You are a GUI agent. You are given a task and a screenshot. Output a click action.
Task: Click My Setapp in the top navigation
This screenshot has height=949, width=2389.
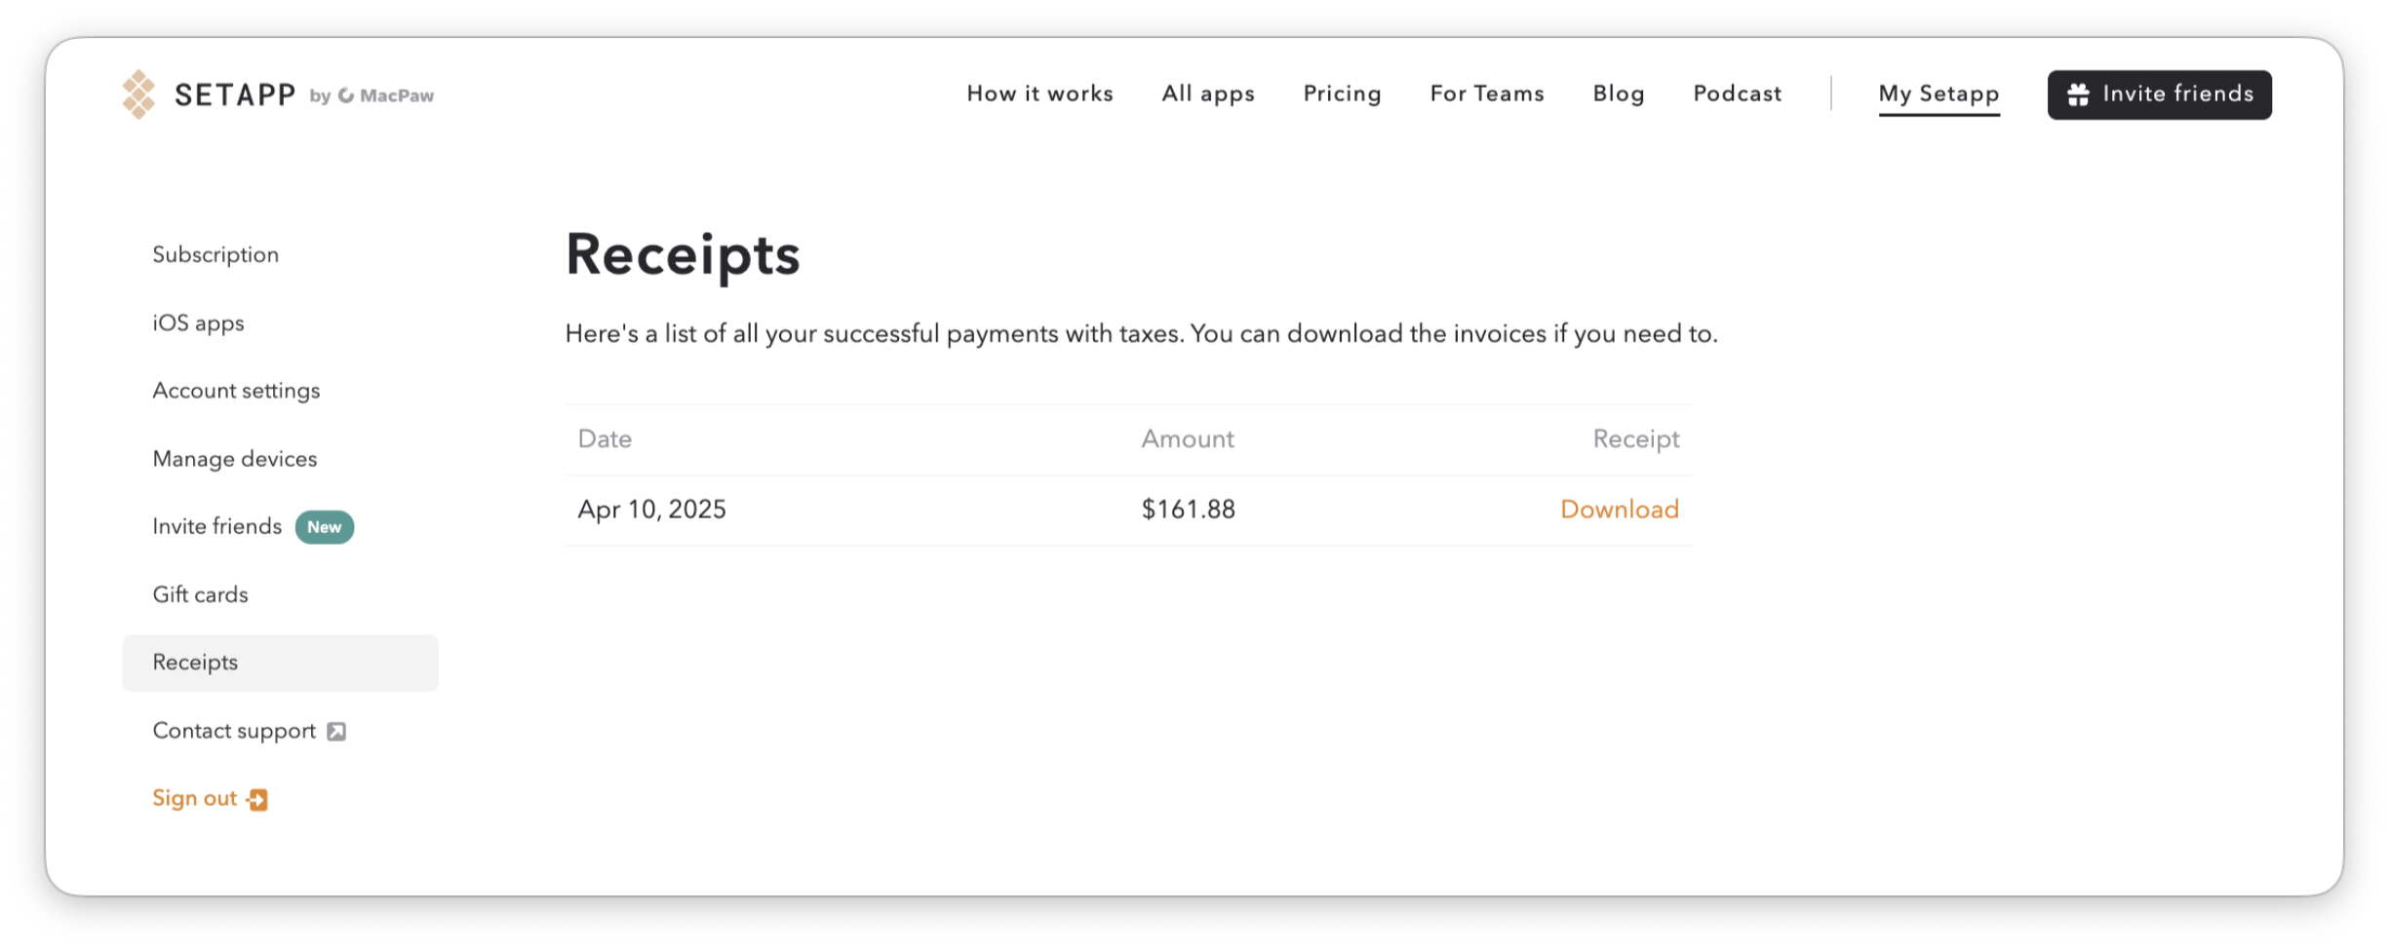1939,95
